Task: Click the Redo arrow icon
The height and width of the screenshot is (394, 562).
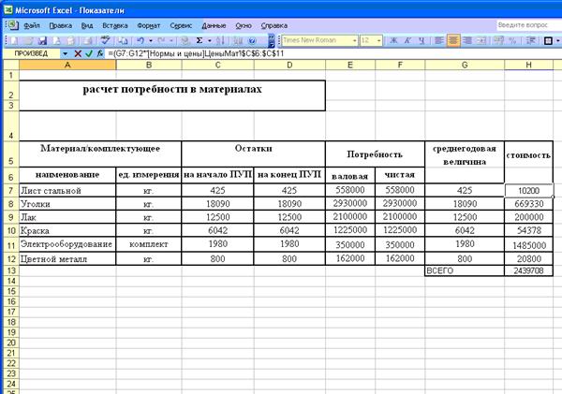Action: point(161,40)
